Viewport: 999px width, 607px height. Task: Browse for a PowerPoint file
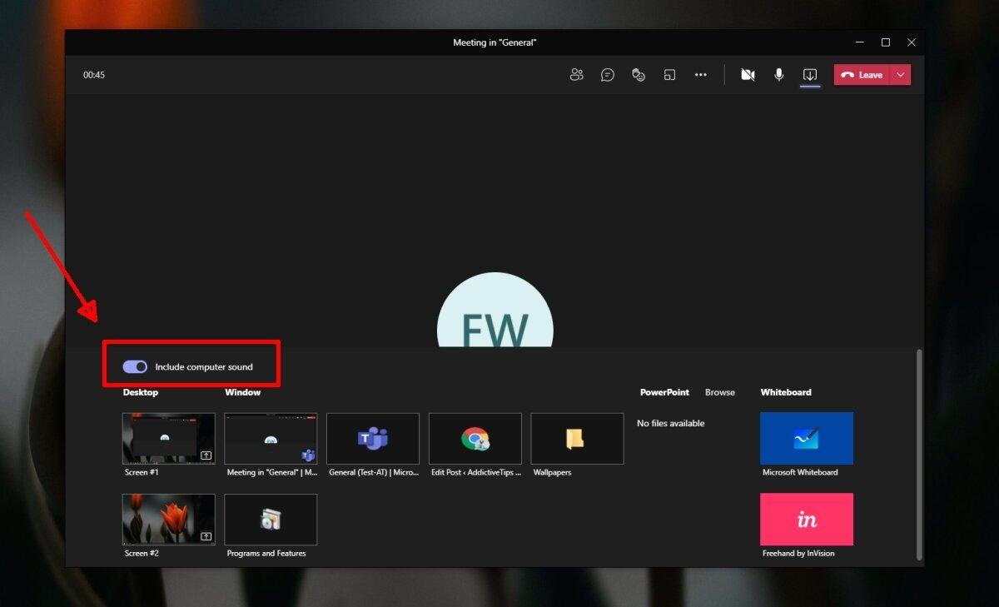click(x=719, y=392)
